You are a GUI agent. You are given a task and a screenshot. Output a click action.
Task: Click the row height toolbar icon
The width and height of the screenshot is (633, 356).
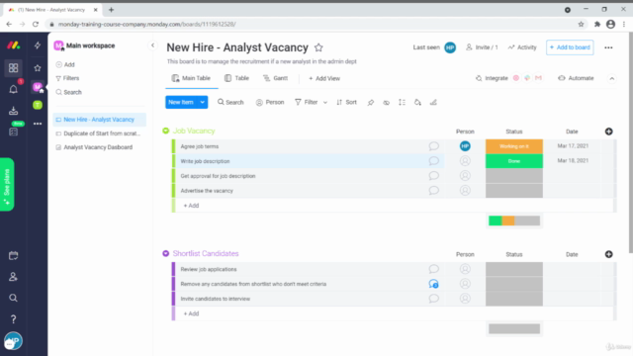point(403,103)
